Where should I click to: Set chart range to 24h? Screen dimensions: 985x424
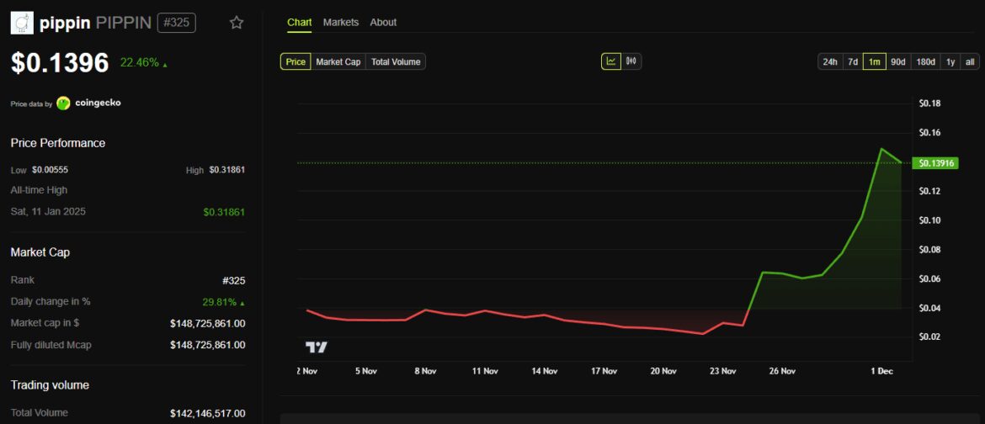pos(830,61)
